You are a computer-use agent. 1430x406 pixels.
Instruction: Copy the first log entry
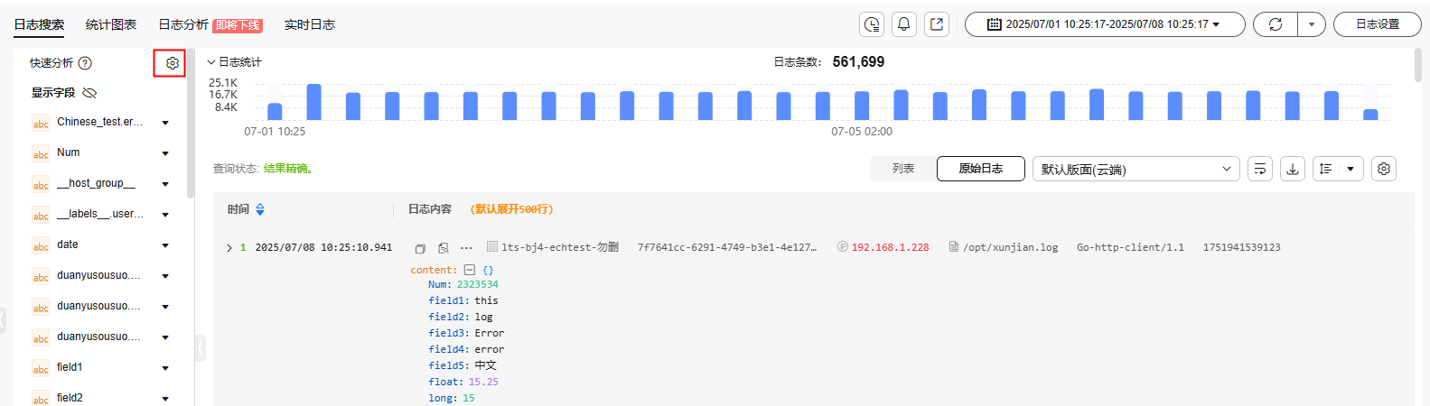(420, 248)
